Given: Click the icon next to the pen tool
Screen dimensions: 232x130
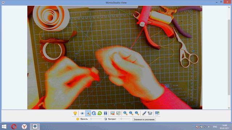Looking at the screenshot, I should [150, 113].
